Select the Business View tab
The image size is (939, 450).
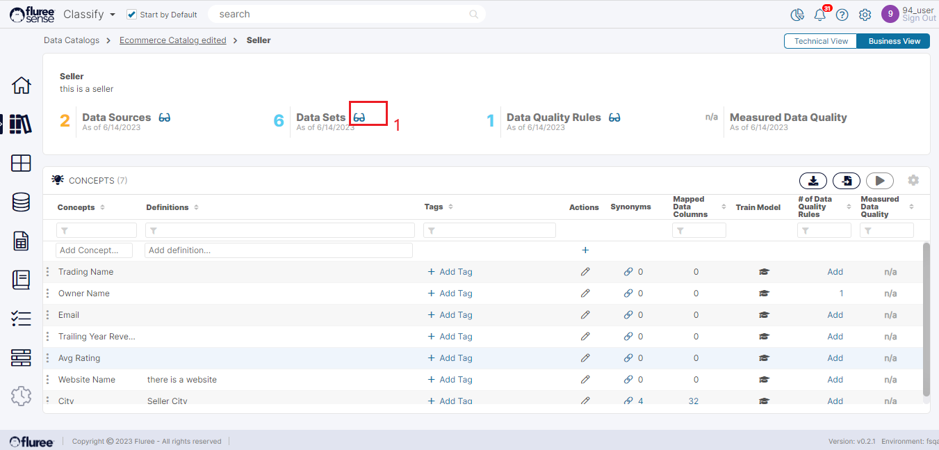tap(894, 41)
